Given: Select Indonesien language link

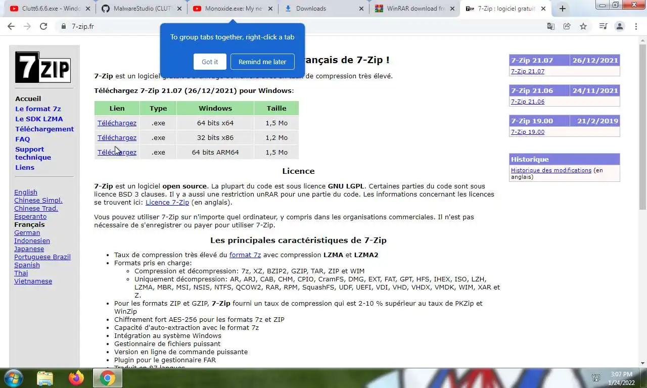Looking at the screenshot, I should pos(32,240).
